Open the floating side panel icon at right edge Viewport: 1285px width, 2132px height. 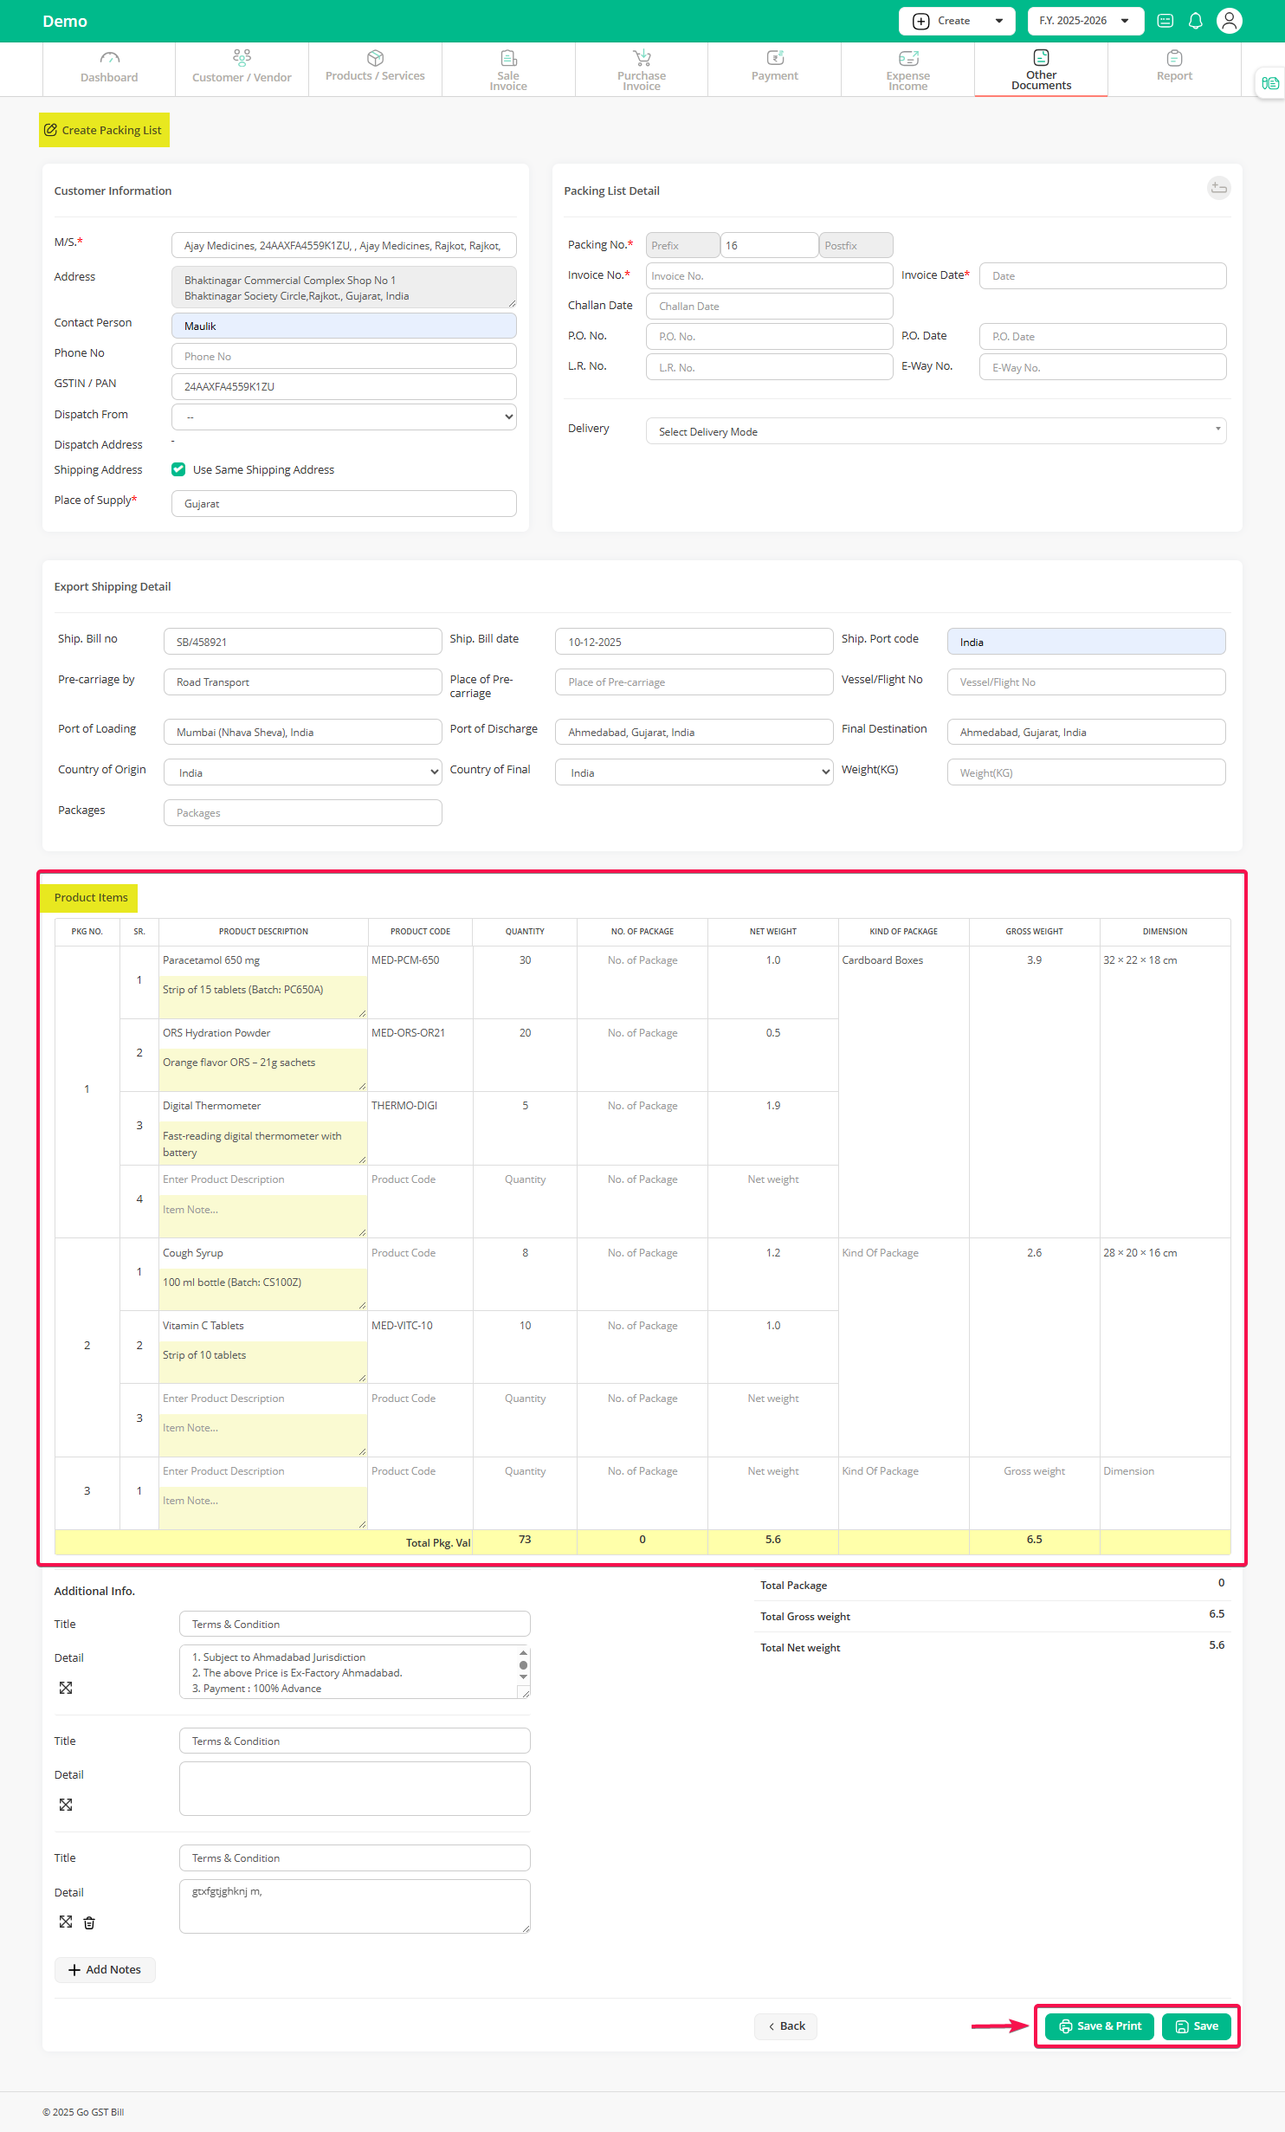(x=1269, y=83)
